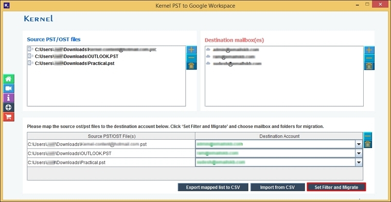
Task: Click the red shopping cart icon
Action: [8, 117]
